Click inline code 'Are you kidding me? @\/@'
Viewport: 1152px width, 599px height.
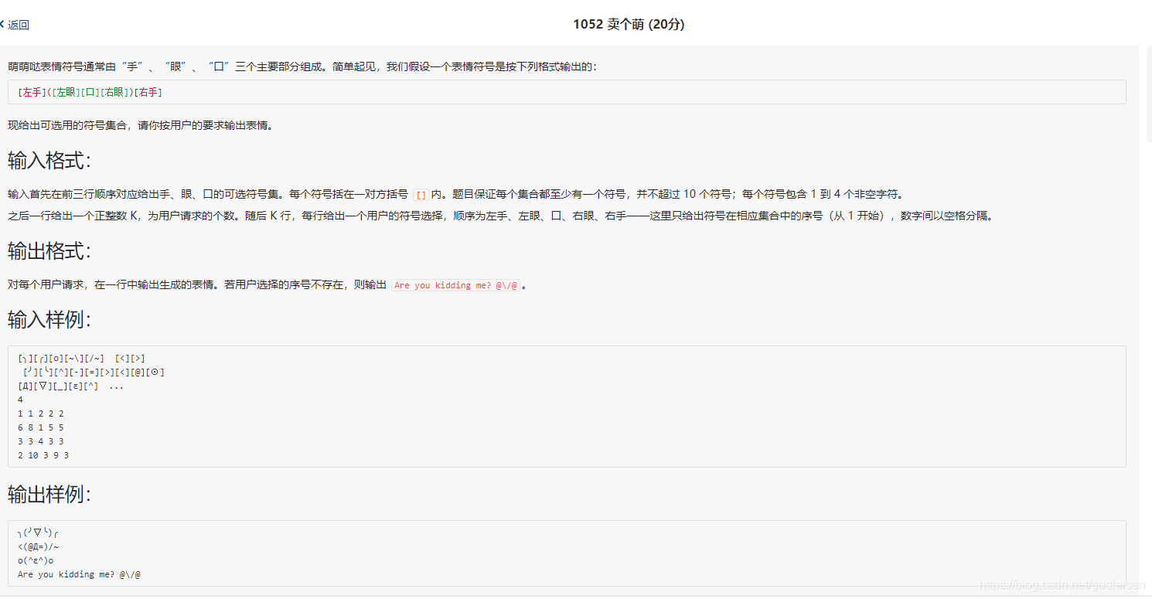[x=455, y=285]
